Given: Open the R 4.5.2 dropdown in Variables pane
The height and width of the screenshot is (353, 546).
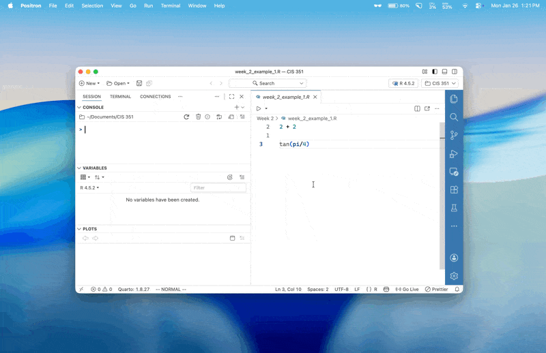Looking at the screenshot, I should (89, 188).
